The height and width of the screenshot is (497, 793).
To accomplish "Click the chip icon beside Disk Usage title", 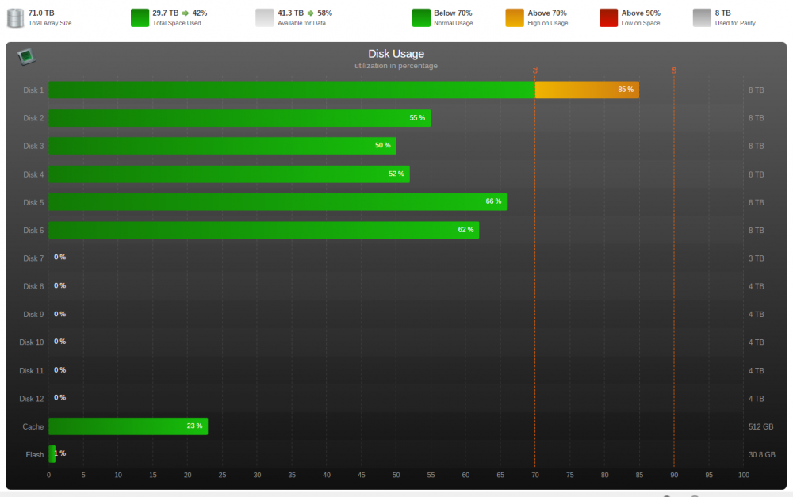I will pos(26,56).
